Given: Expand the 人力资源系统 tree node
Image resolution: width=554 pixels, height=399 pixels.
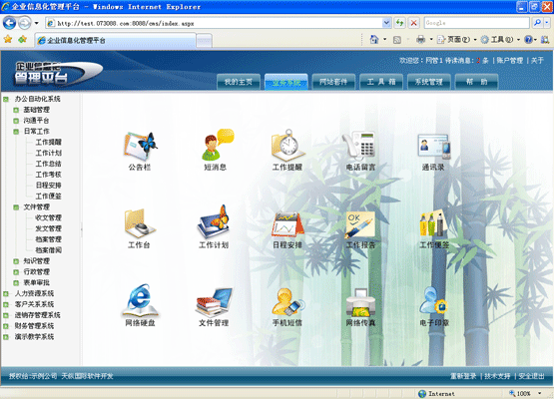Looking at the screenshot, I should (x=6, y=294).
